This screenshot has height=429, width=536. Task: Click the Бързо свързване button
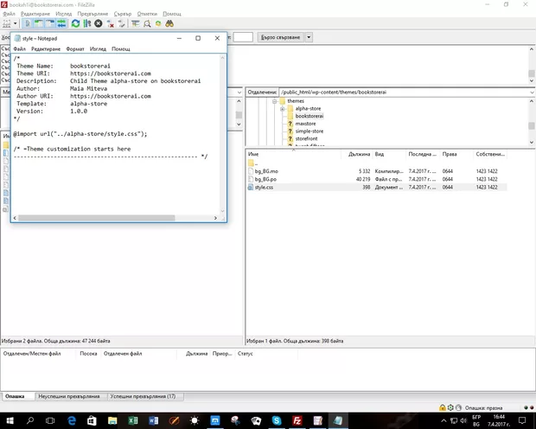coord(281,37)
